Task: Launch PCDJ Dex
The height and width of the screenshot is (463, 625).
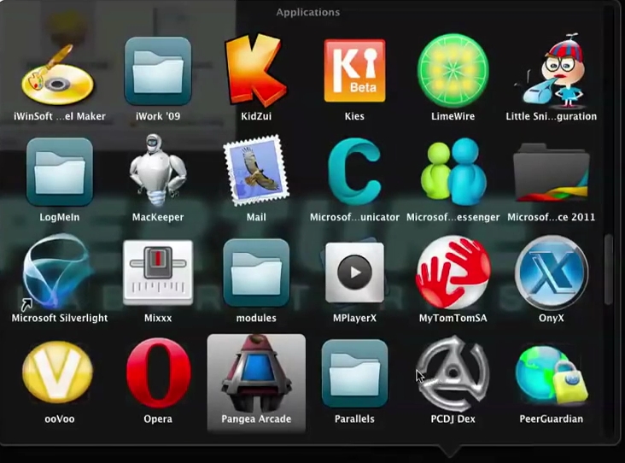Action: click(x=453, y=374)
